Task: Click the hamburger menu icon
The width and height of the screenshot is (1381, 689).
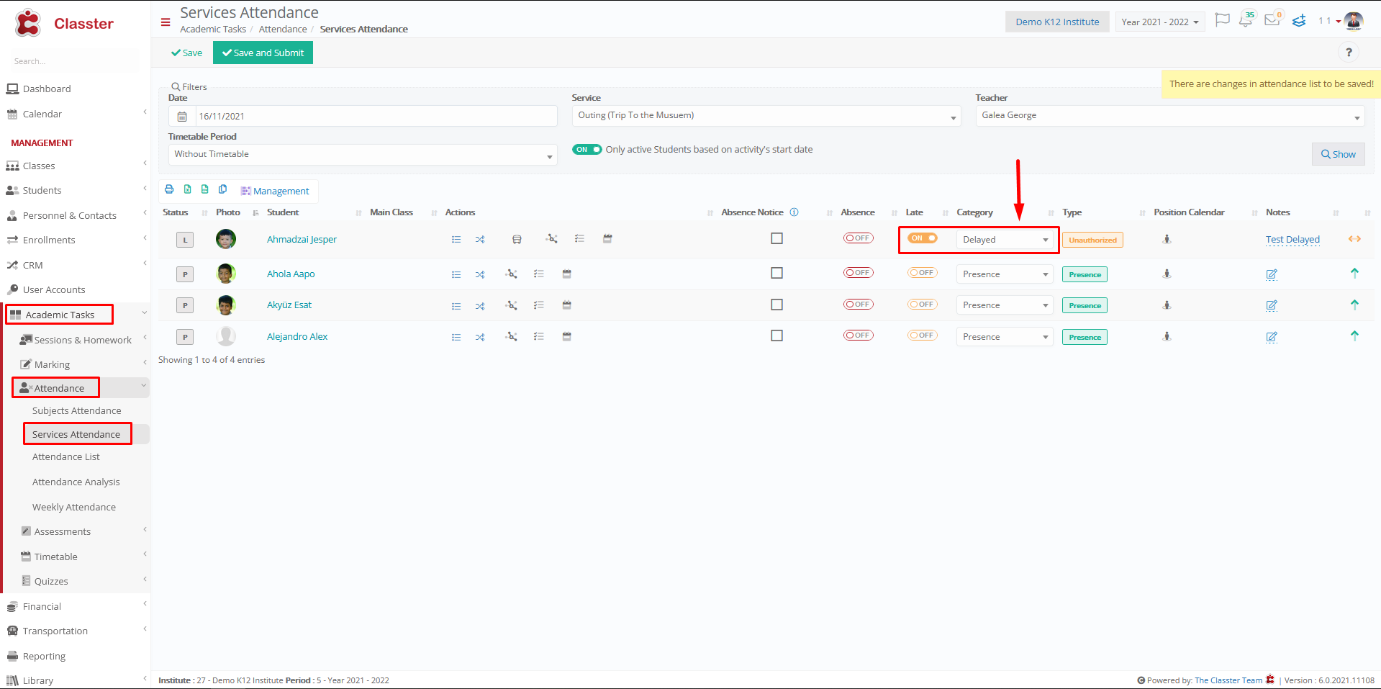Action: 166,22
